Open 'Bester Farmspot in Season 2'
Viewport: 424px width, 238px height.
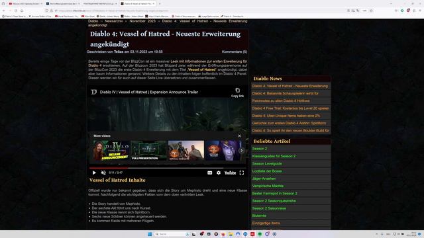[x=274, y=194]
